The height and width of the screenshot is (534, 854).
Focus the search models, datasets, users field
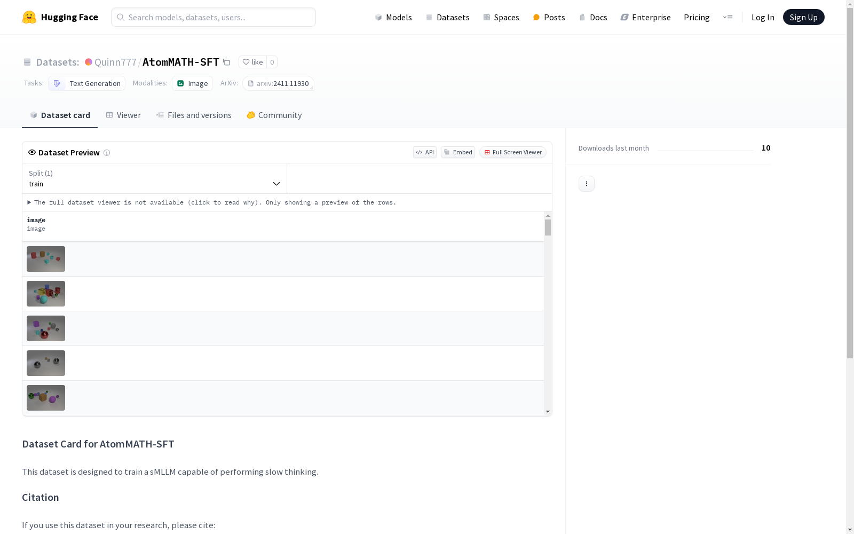(213, 17)
